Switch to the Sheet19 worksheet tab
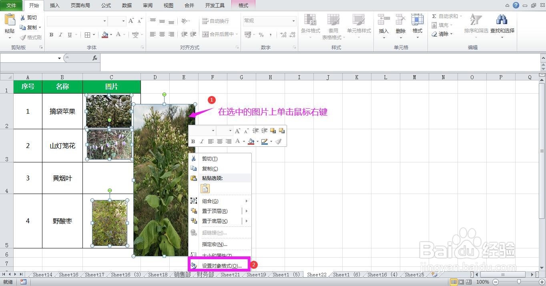Viewport: 546px width, 286px height. pyautogui.click(x=256, y=275)
